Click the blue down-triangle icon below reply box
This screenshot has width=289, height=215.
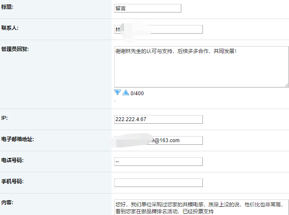click(x=118, y=93)
